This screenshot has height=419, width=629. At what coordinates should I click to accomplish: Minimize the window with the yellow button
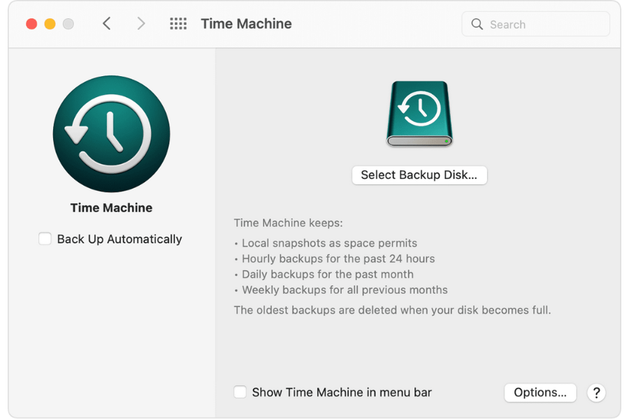click(50, 24)
